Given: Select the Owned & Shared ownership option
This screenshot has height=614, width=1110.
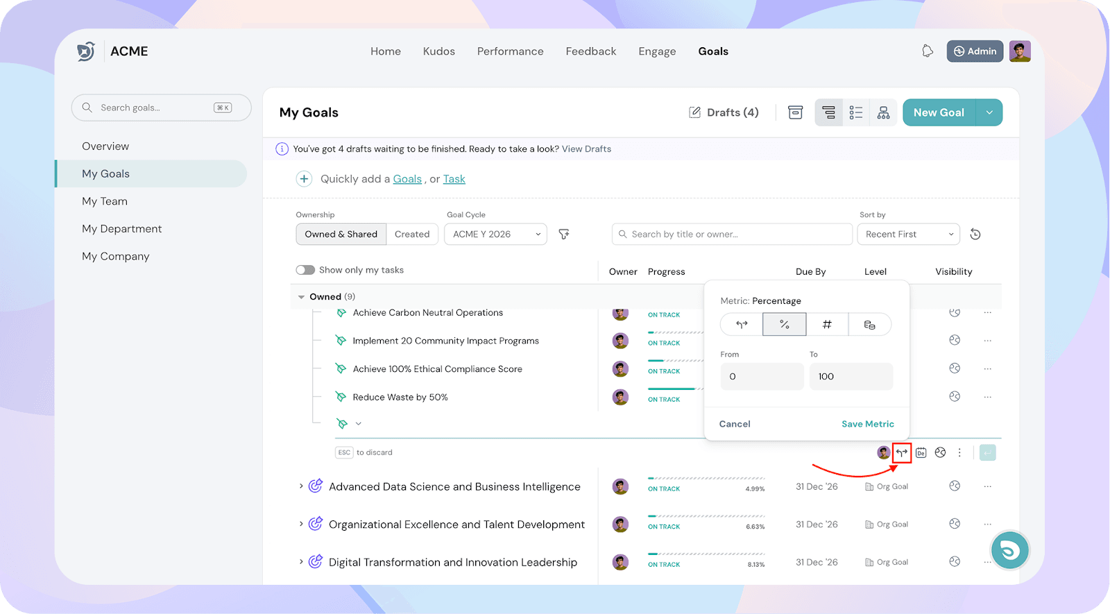Looking at the screenshot, I should [x=341, y=234].
